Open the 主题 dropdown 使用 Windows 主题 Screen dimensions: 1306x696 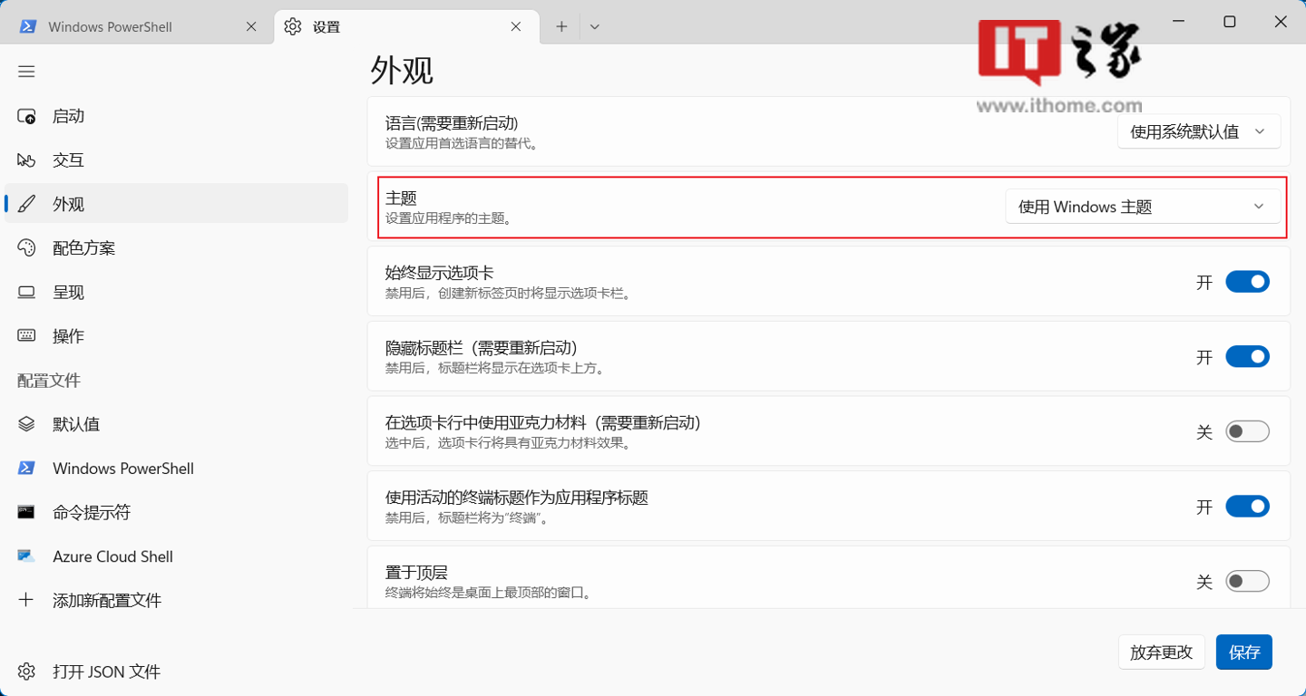point(1143,207)
